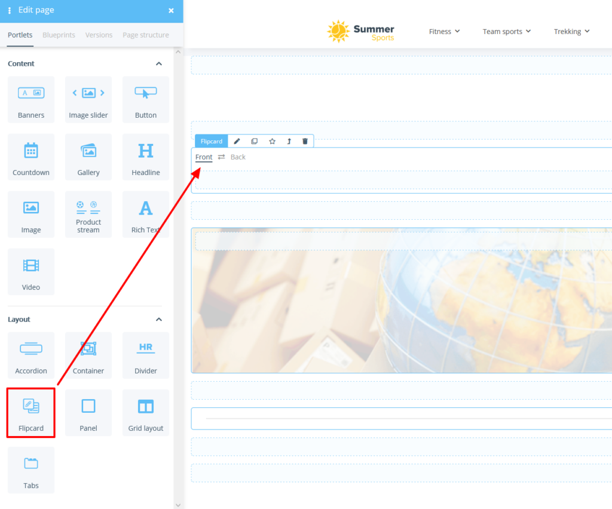Duplicate the Flipcard using the copy icon

(x=255, y=141)
